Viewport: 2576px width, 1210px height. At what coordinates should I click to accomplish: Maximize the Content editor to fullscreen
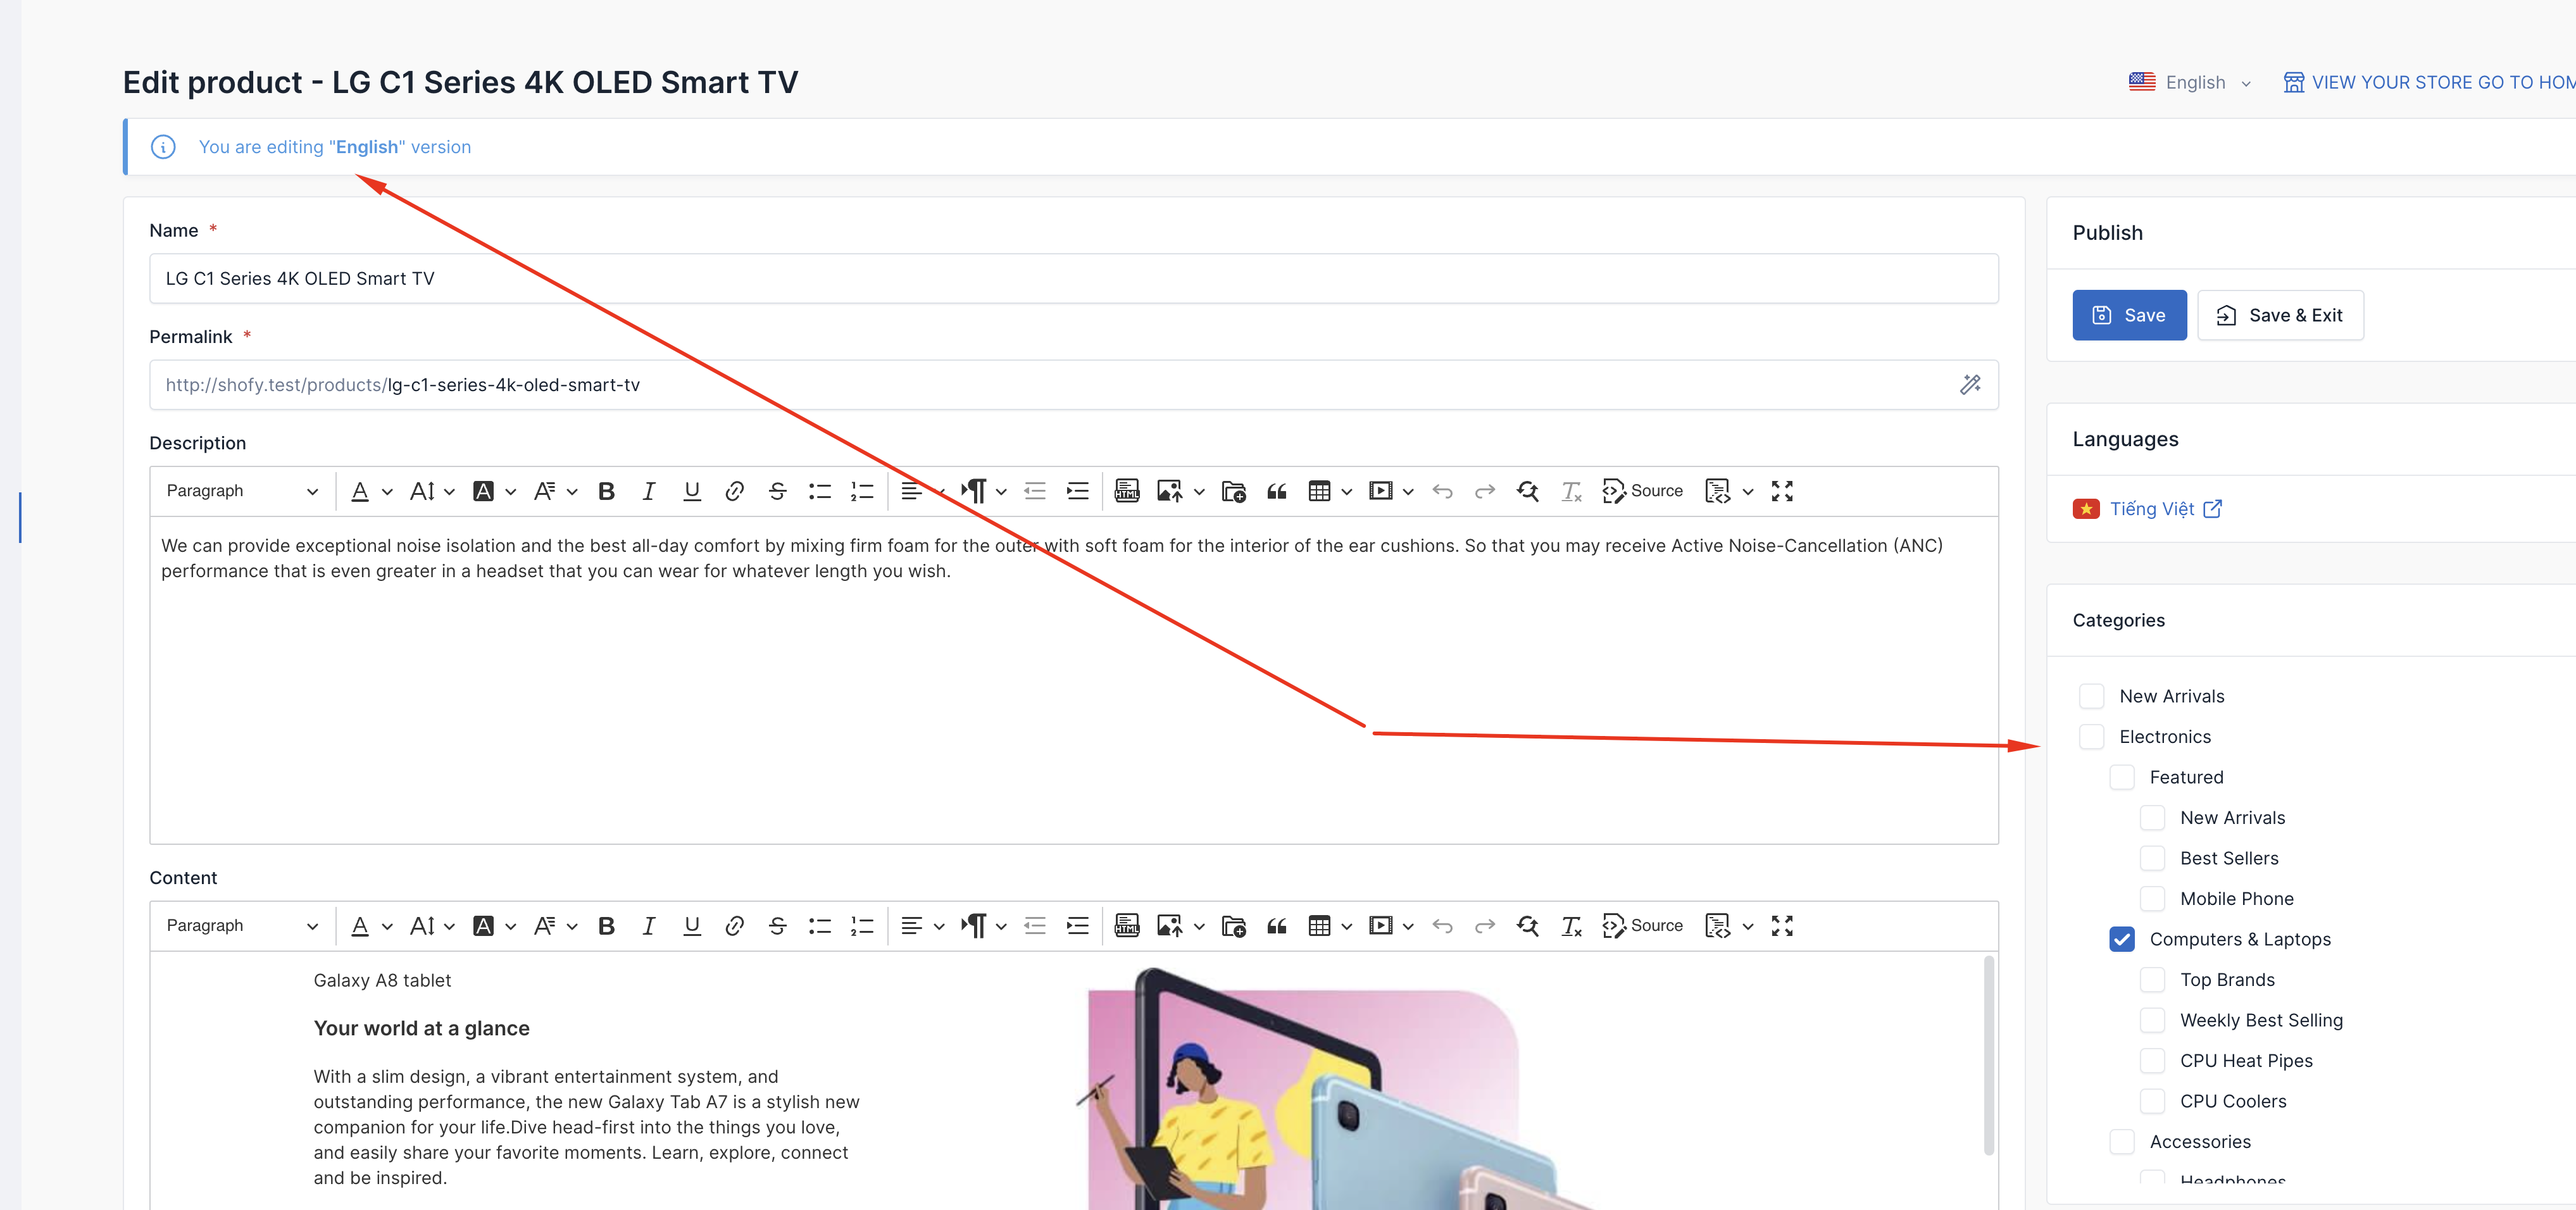point(1782,926)
